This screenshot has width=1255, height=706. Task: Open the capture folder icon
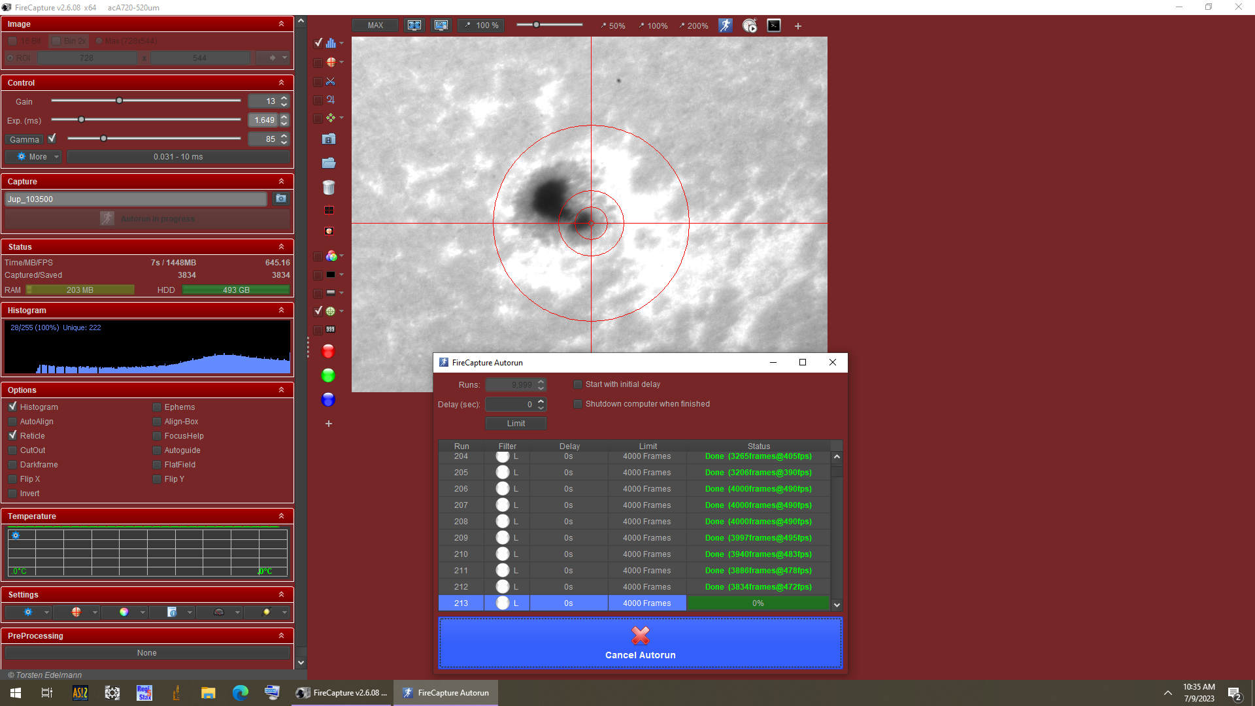(329, 163)
